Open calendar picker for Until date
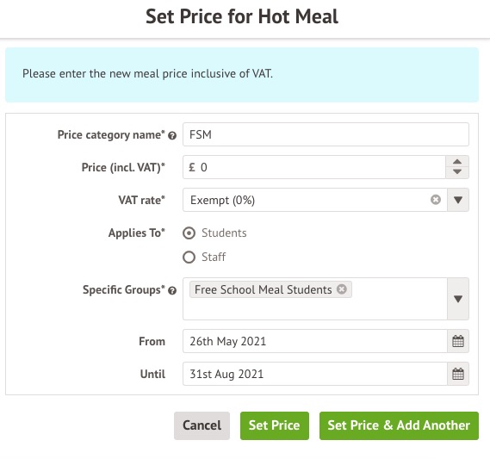This screenshot has height=459, width=490. click(458, 374)
